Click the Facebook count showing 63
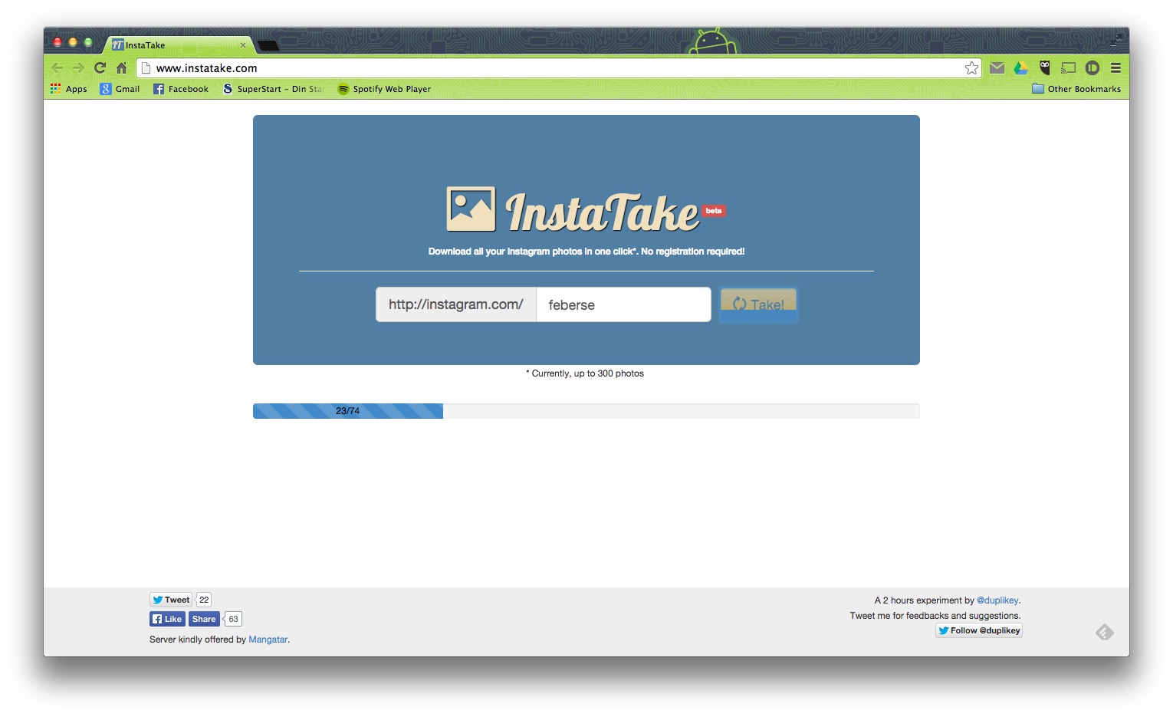Viewport: 1173px width, 717px height. tap(233, 619)
